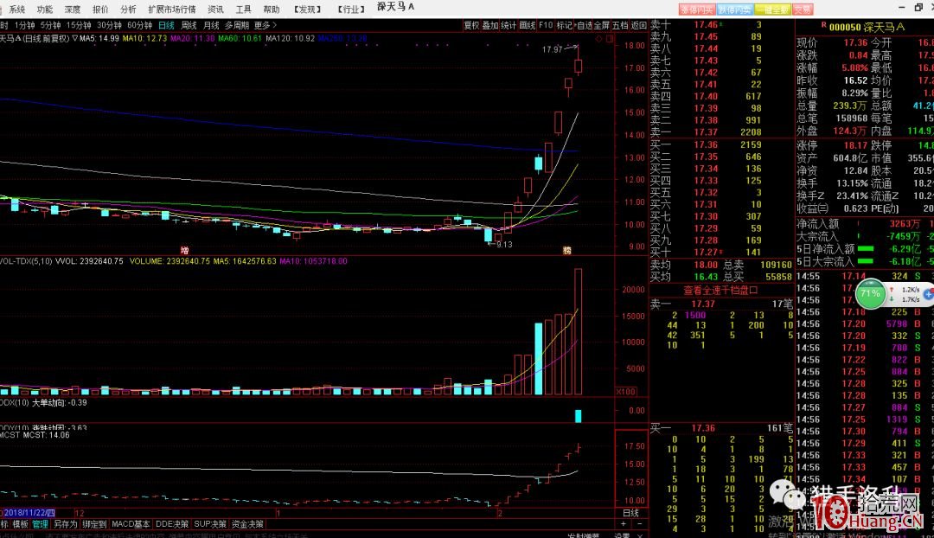
Task: Switch chart to 15分钟 period
Action: click(x=79, y=25)
